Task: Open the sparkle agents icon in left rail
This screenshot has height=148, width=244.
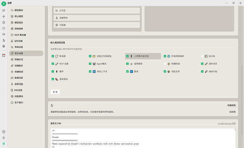Action: click(4, 17)
